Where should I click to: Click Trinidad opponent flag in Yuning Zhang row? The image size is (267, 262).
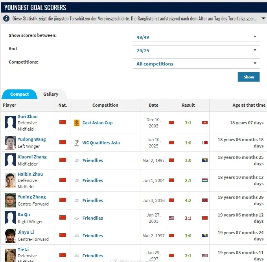[205, 200]
